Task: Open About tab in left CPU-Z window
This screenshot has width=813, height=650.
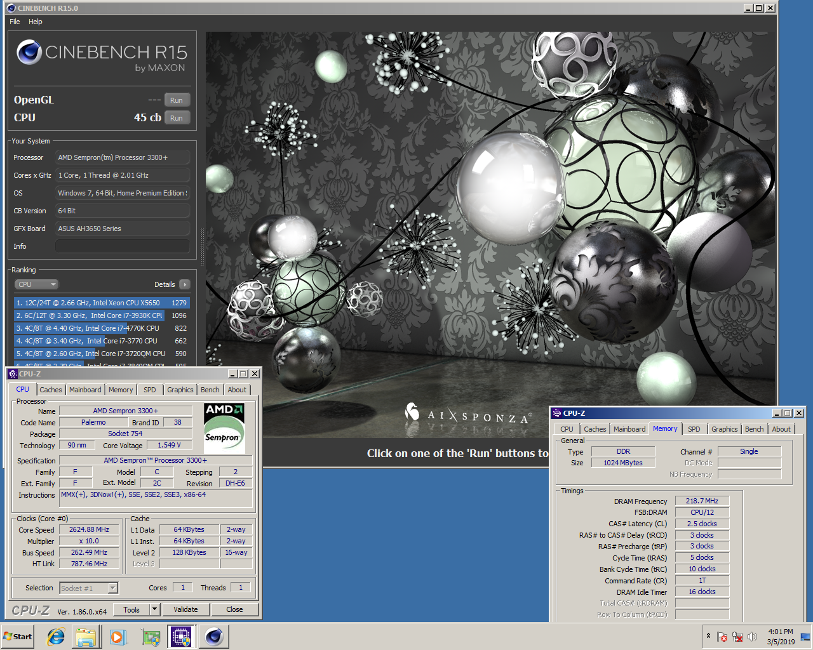Action: click(237, 390)
